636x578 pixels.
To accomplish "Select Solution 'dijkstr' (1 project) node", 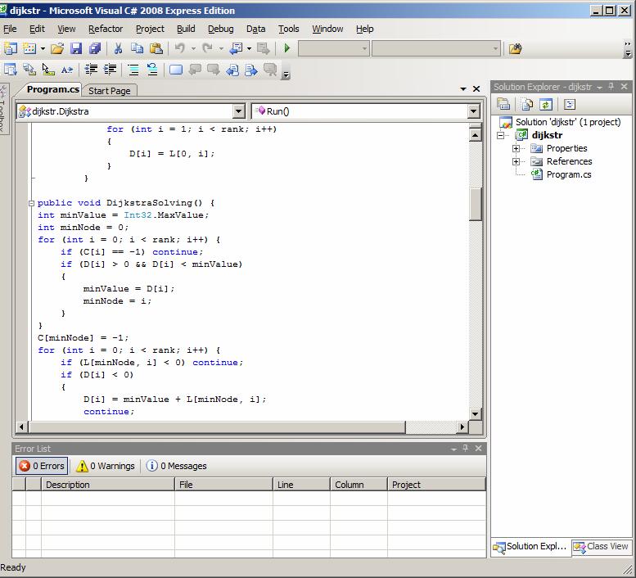I will tap(568, 122).
